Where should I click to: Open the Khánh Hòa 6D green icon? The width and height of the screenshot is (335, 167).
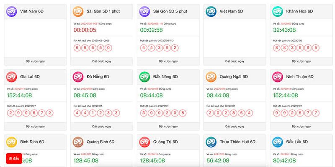pos(278,12)
